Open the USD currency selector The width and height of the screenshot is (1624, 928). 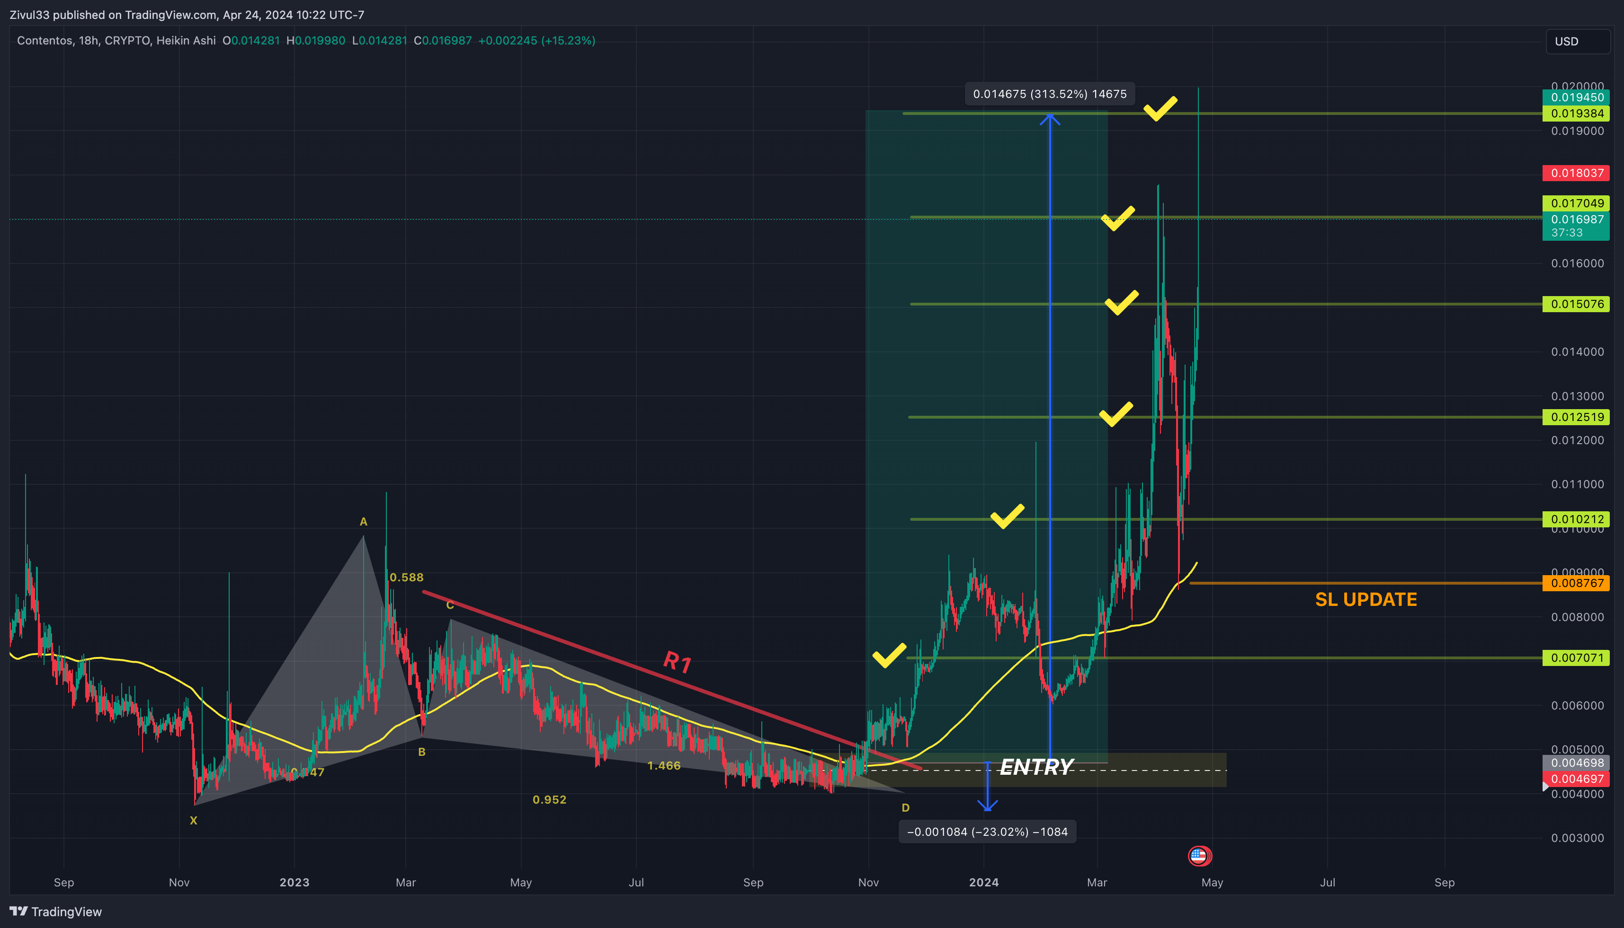pyautogui.click(x=1578, y=42)
